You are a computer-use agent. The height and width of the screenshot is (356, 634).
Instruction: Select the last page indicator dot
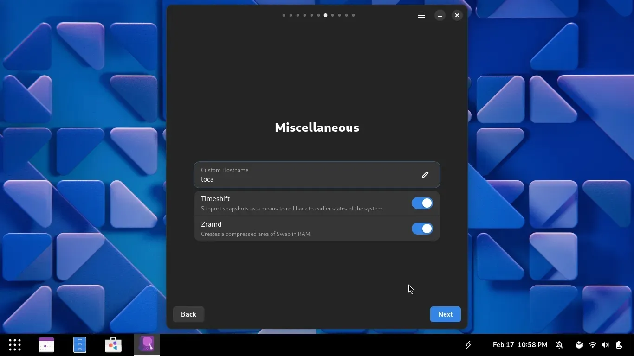click(353, 15)
